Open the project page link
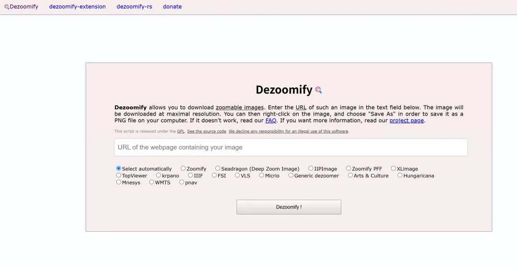The image size is (517, 268). pyautogui.click(x=406, y=120)
